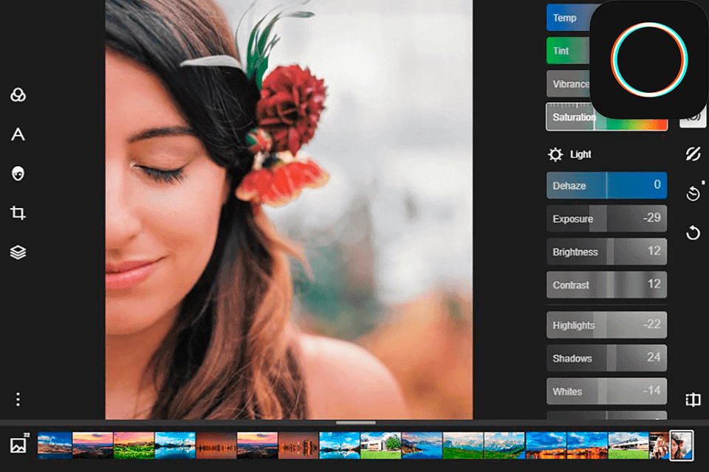This screenshot has width=709, height=472.
Task: Open the Filters panel with three-circles icon
Action: (18, 95)
